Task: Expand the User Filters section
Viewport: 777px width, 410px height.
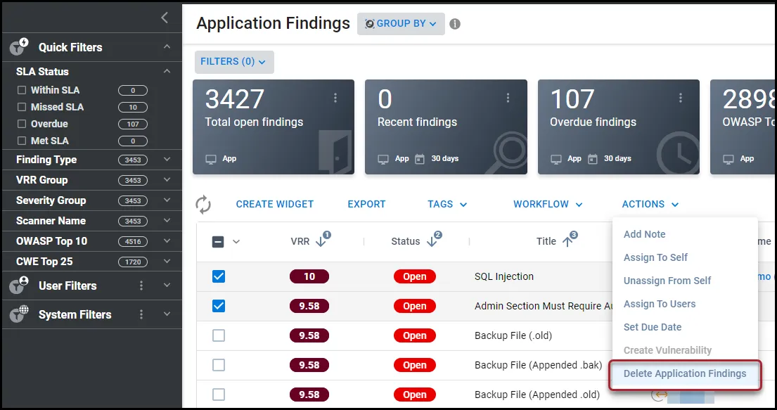Action: [x=167, y=286]
